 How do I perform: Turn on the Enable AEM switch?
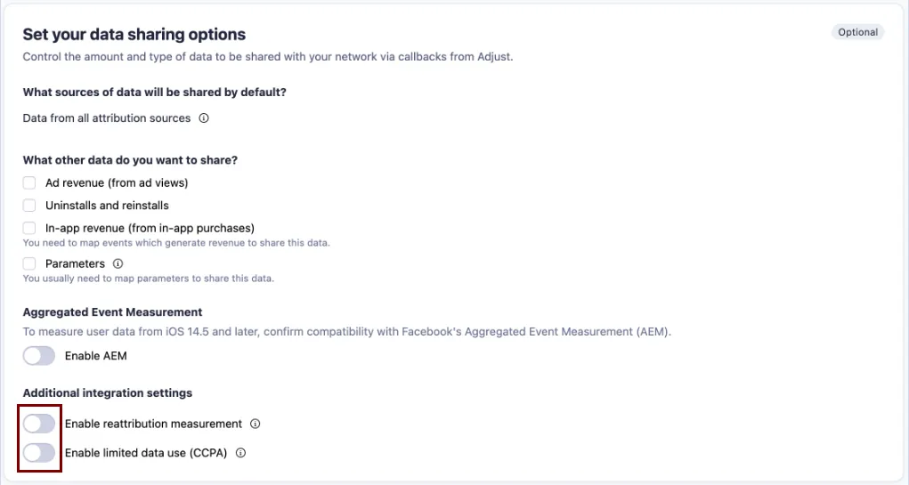coord(39,356)
